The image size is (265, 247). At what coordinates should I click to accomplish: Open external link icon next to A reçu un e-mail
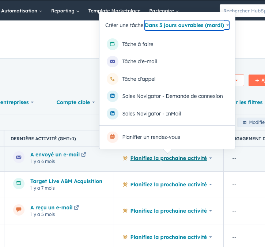tap(76, 208)
